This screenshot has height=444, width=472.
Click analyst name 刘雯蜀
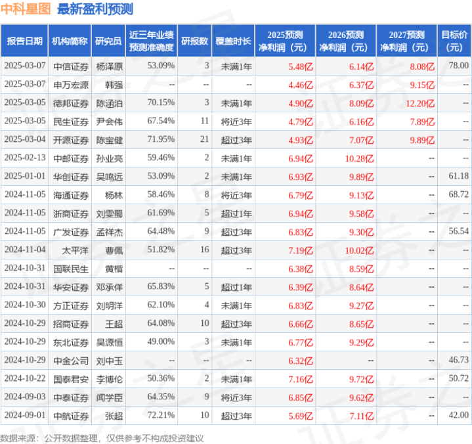click(x=109, y=213)
